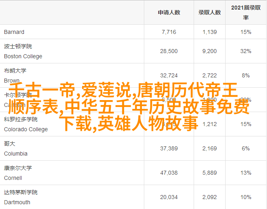267x209 pixels.
Task: Select the 32% admission rate cell
Action: coord(246,51)
